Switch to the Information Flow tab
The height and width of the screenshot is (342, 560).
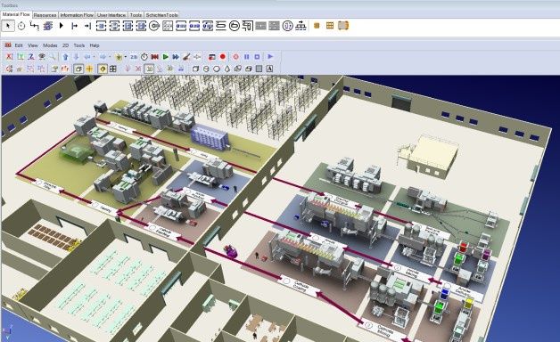[77, 15]
